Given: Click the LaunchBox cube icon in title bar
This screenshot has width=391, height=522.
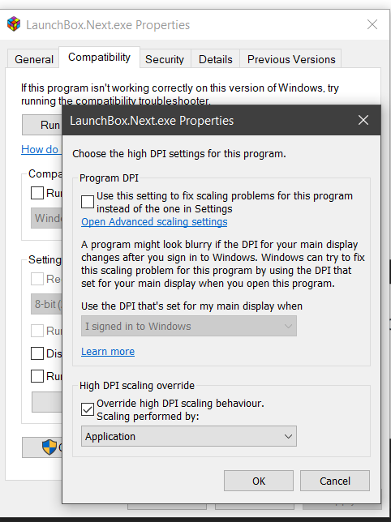Looking at the screenshot, I should tap(14, 24).
